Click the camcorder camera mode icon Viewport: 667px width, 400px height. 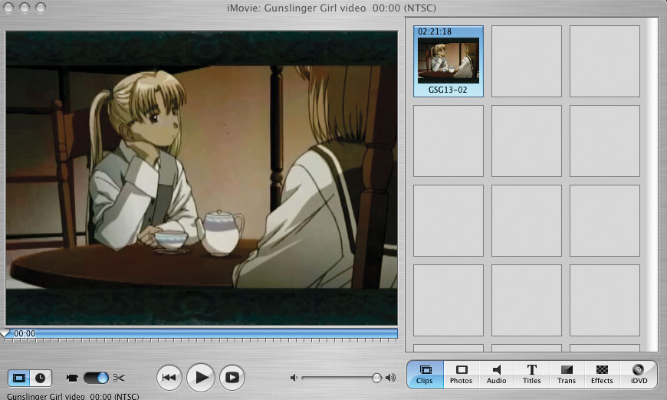pyautogui.click(x=72, y=378)
